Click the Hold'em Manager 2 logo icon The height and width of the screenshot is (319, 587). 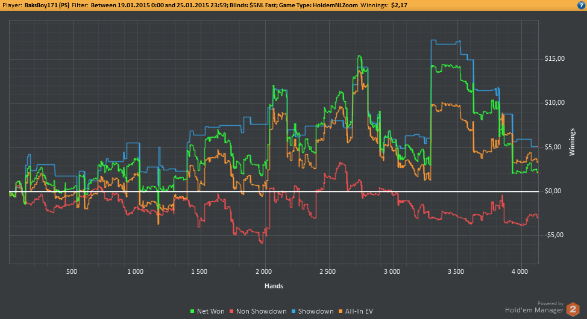(x=573, y=309)
